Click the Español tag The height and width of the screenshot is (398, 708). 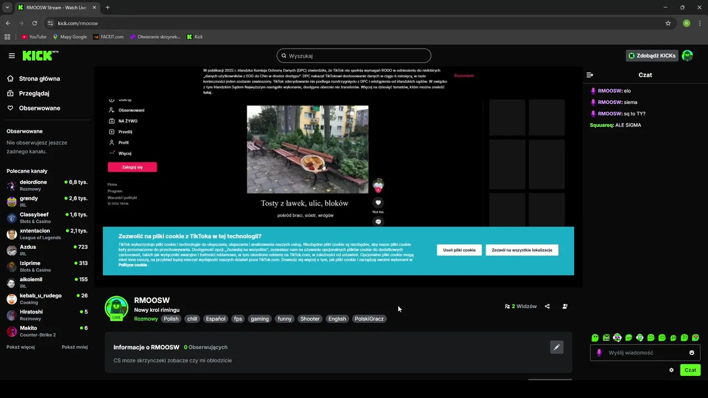[216, 319]
